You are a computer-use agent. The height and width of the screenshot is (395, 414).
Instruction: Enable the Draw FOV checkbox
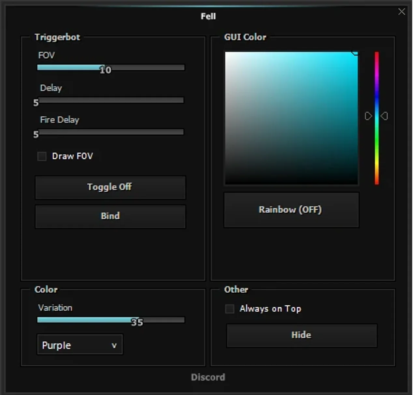pyautogui.click(x=42, y=156)
